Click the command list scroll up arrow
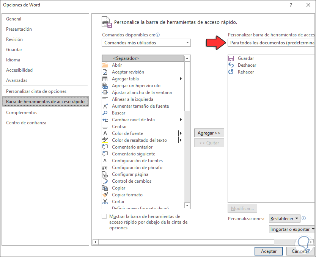The image size is (316, 257). click(x=187, y=59)
